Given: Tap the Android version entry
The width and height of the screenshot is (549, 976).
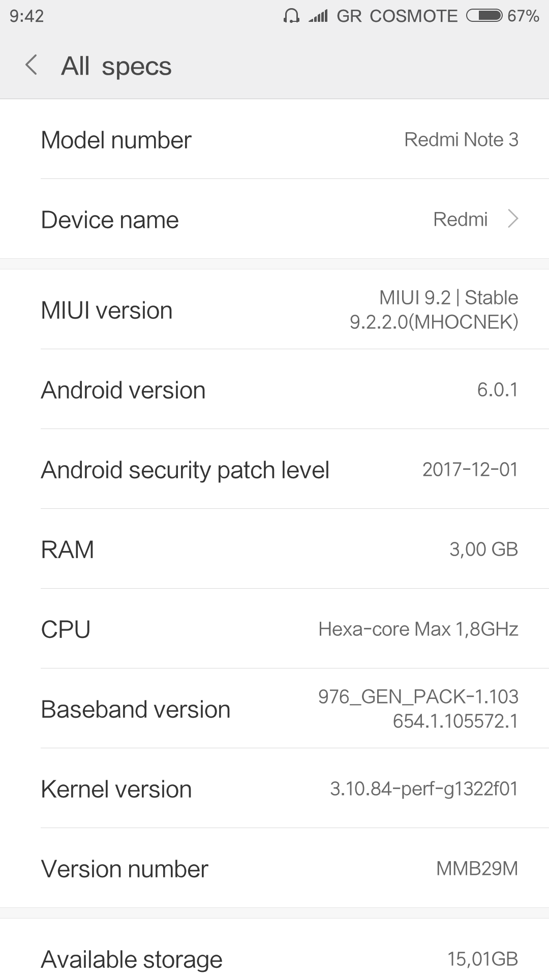Looking at the screenshot, I should tap(274, 390).
